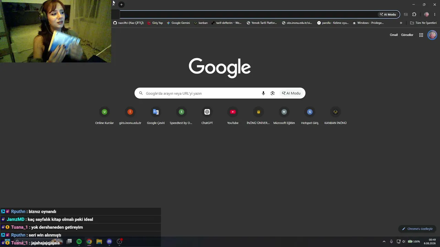The height and width of the screenshot is (247, 440).
Task: Open the İNÖNÜ ÜNİVER... shortcut
Action: point(258,116)
